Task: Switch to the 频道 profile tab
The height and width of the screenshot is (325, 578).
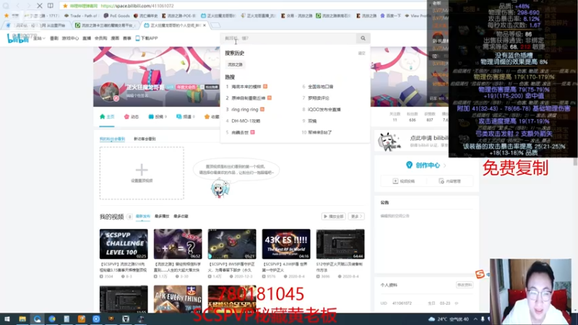Action: 186,117
